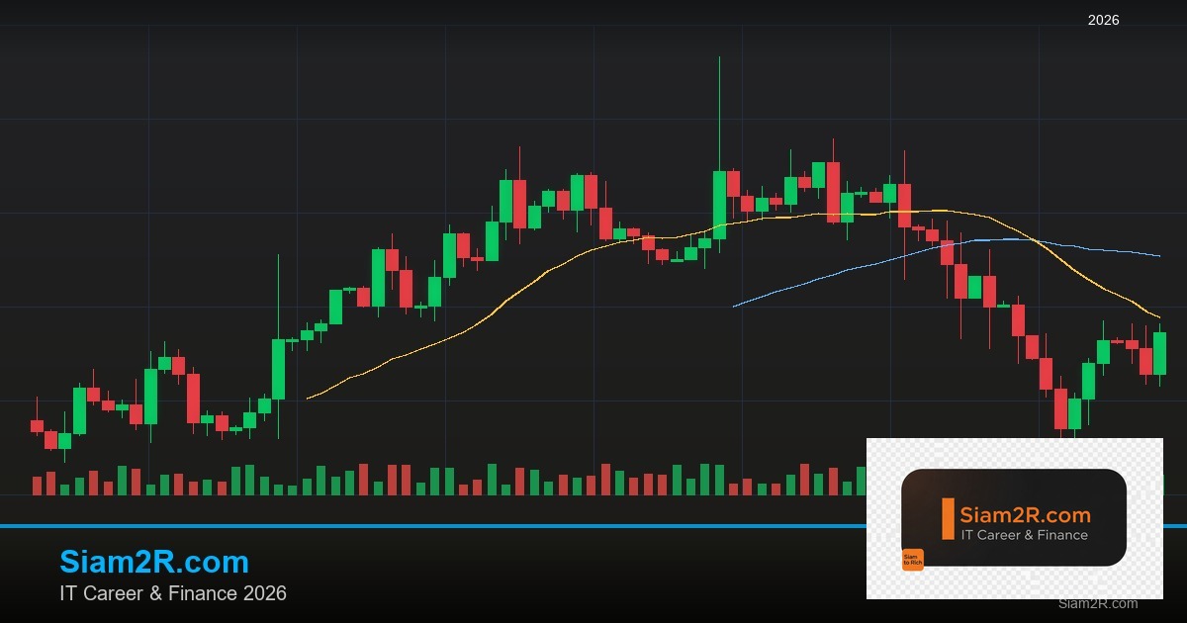This screenshot has width=1187, height=623.
Task: Click the right end of the yellow average line
Action: (x=1159, y=317)
